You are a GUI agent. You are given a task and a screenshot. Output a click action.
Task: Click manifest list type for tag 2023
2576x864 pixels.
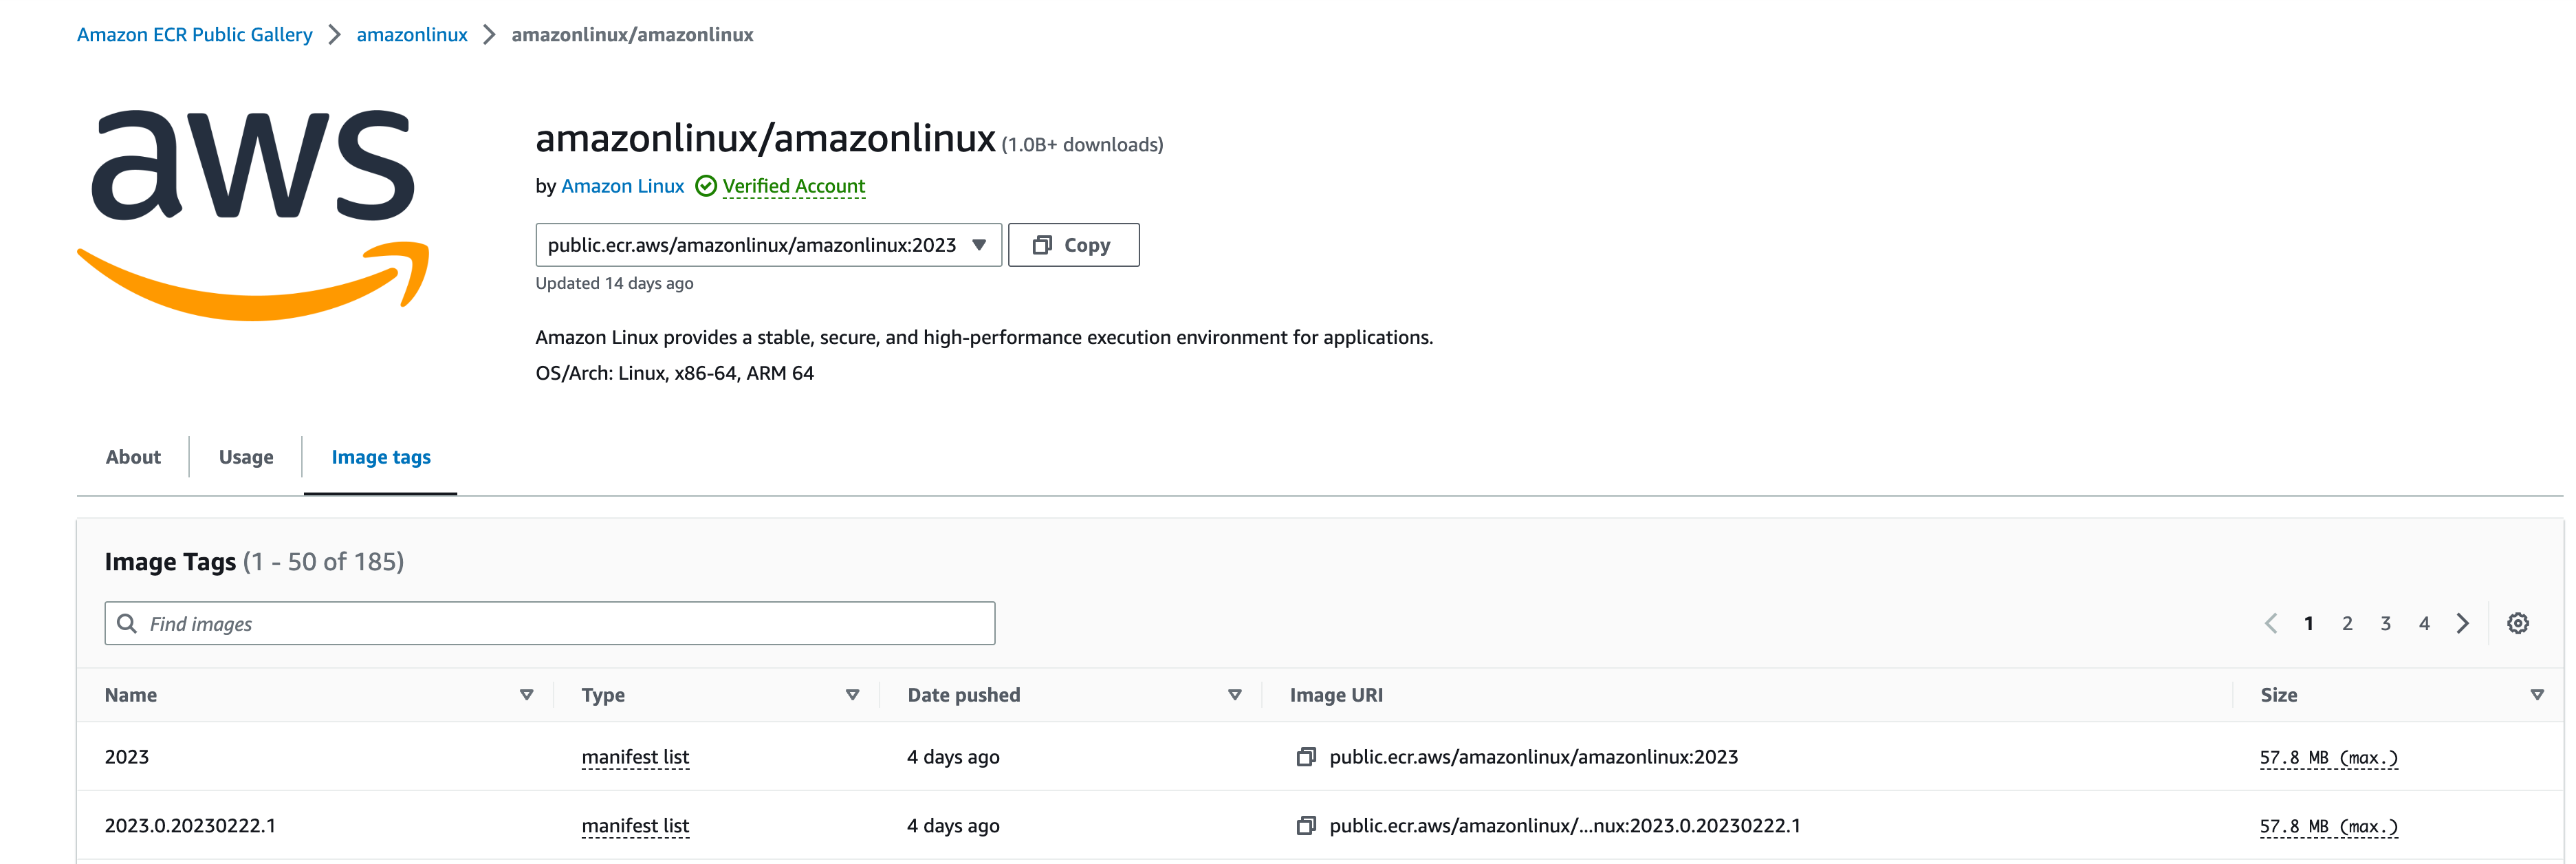click(x=635, y=757)
